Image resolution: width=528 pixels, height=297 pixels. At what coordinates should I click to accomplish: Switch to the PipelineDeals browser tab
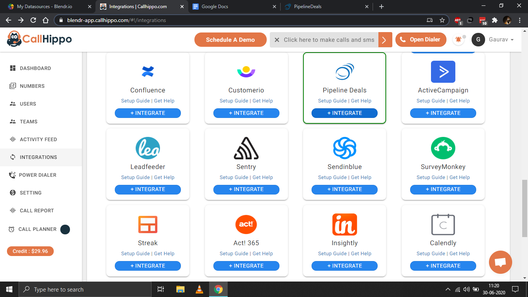[x=327, y=7]
